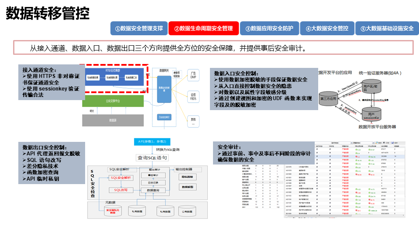Go to the ④大数据安全管控 tab
419x235 pixels.
pyautogui.click(x=327, y=29)
